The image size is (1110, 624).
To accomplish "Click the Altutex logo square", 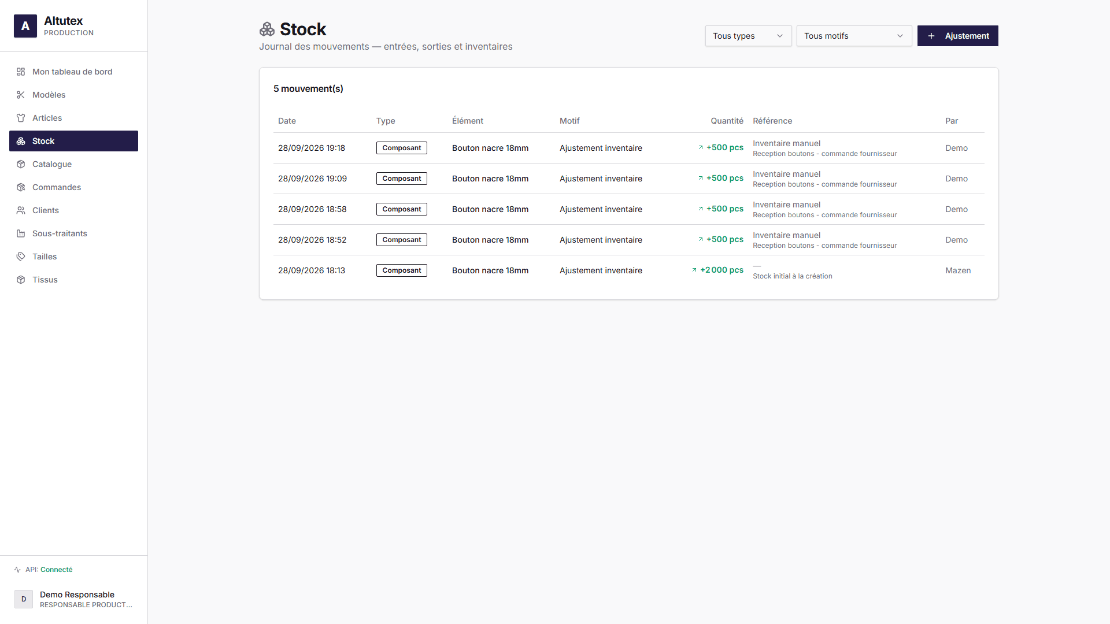I will [25, 26].
